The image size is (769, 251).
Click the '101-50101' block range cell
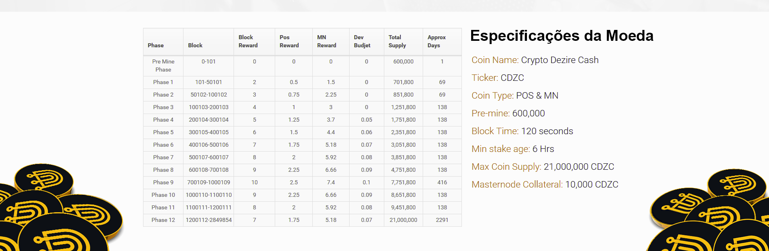click(209, 82)
